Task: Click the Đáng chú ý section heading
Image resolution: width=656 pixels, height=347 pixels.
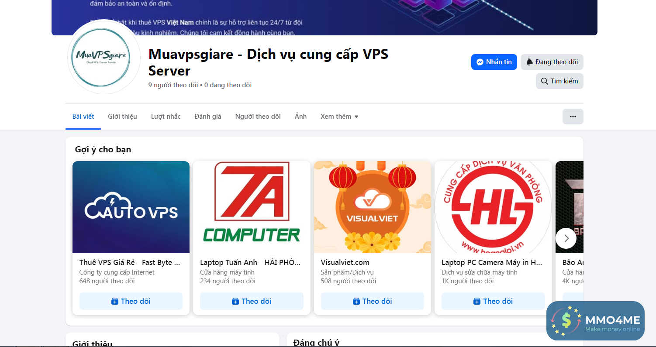Action: 317,343
